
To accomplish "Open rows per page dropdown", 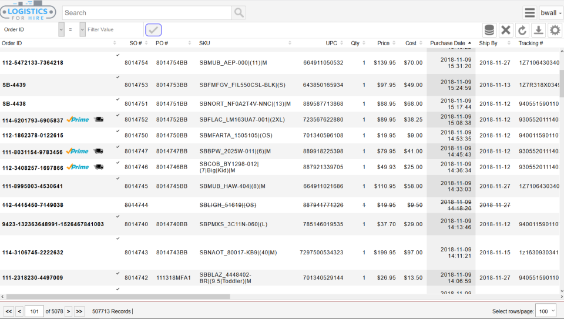I will click(x=546, y=311).
